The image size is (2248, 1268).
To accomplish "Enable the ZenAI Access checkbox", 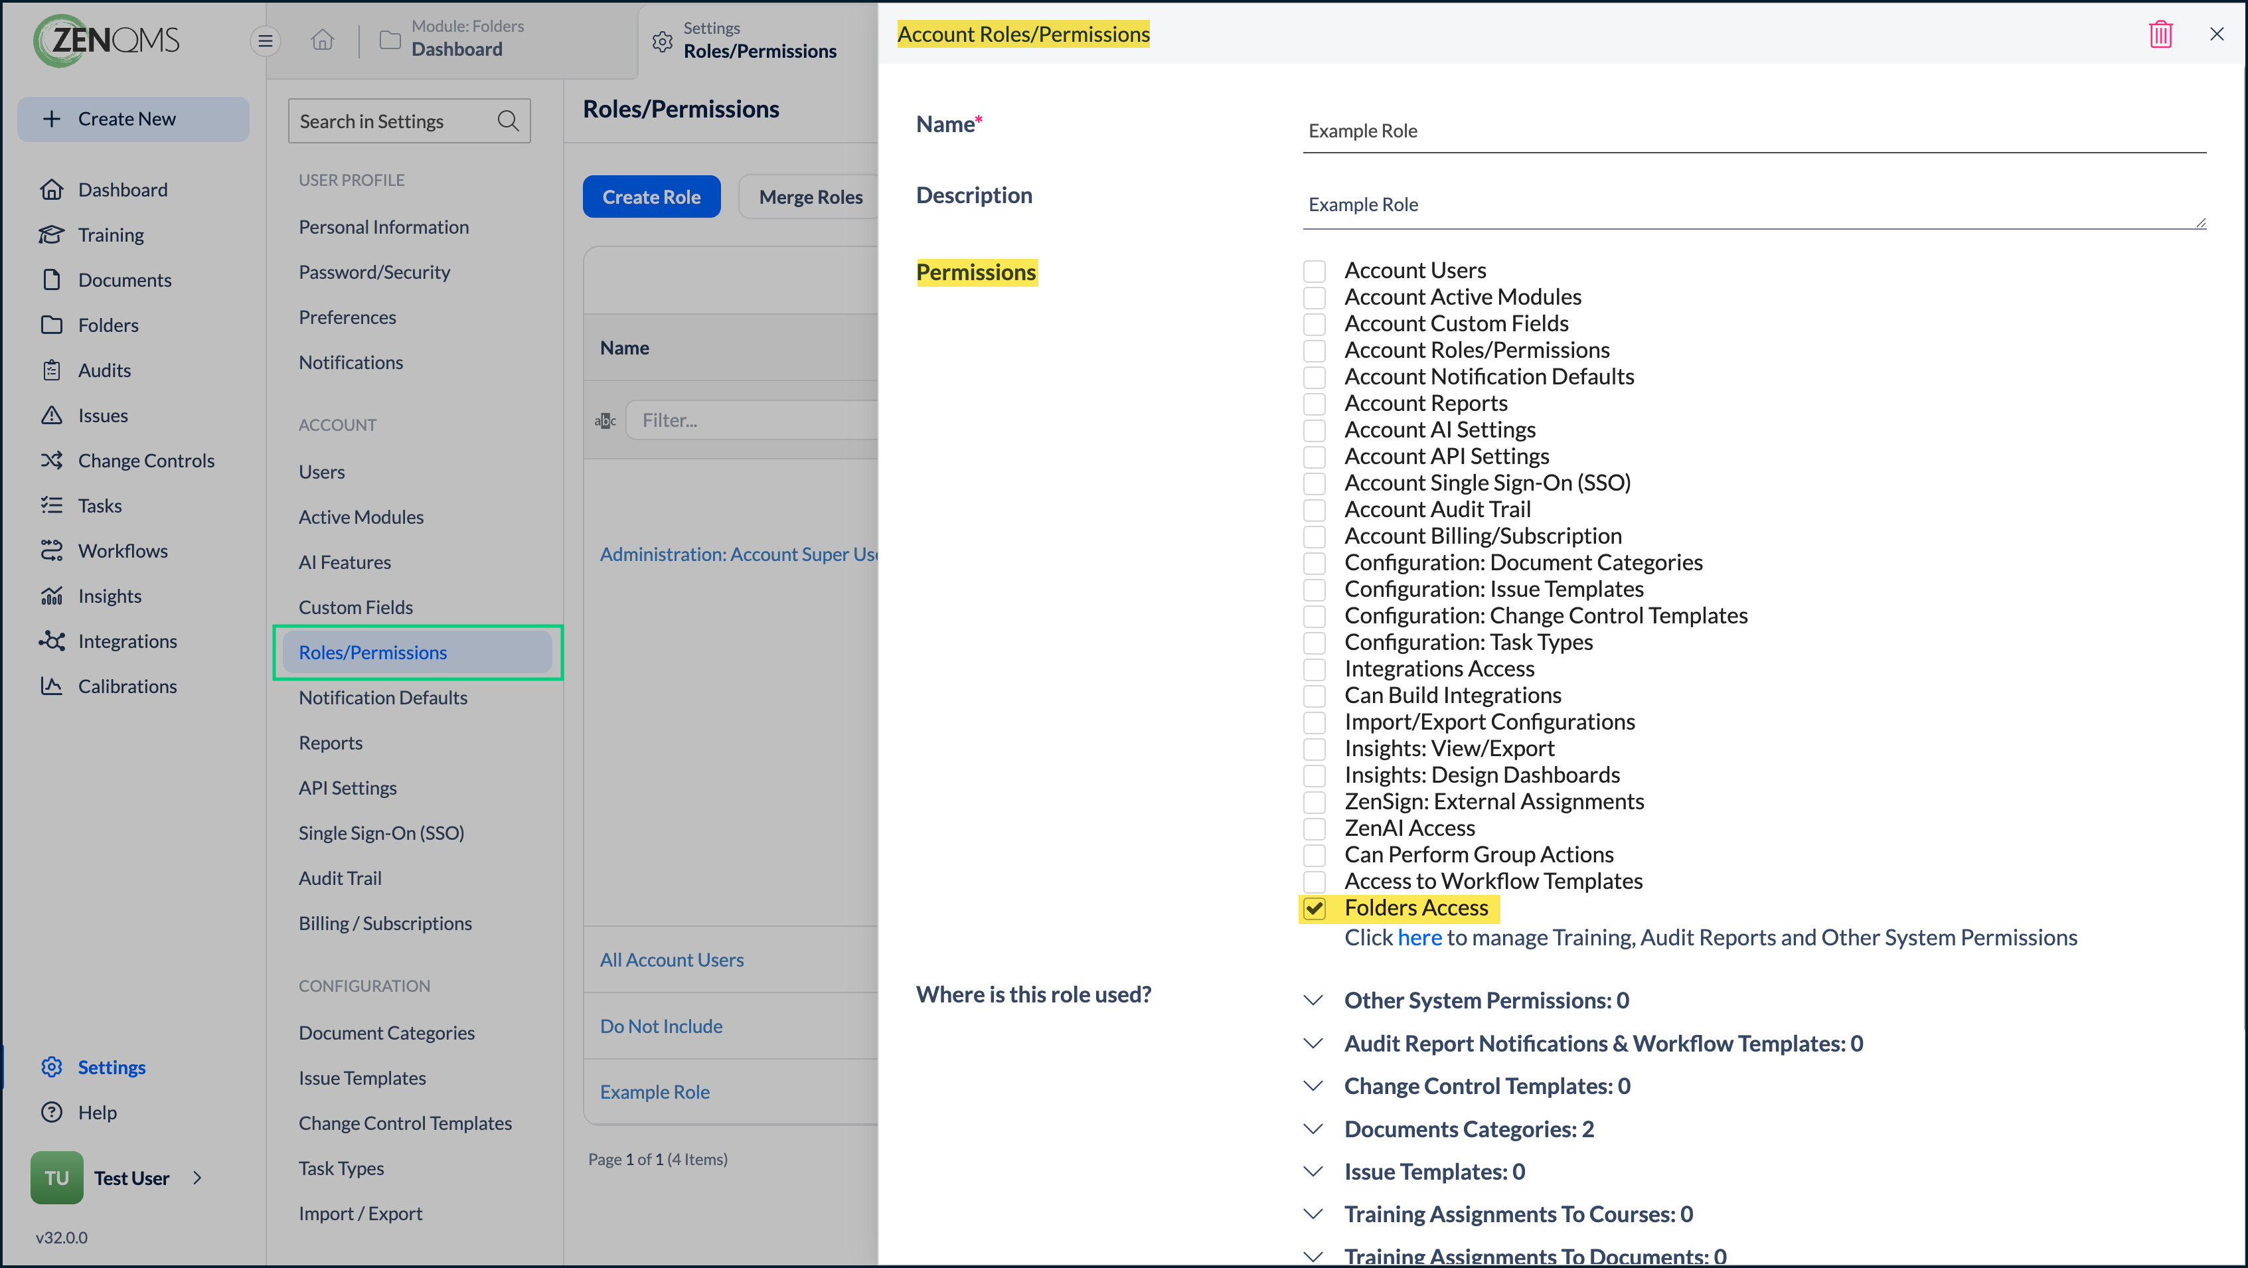I will tap(1315, 829).
